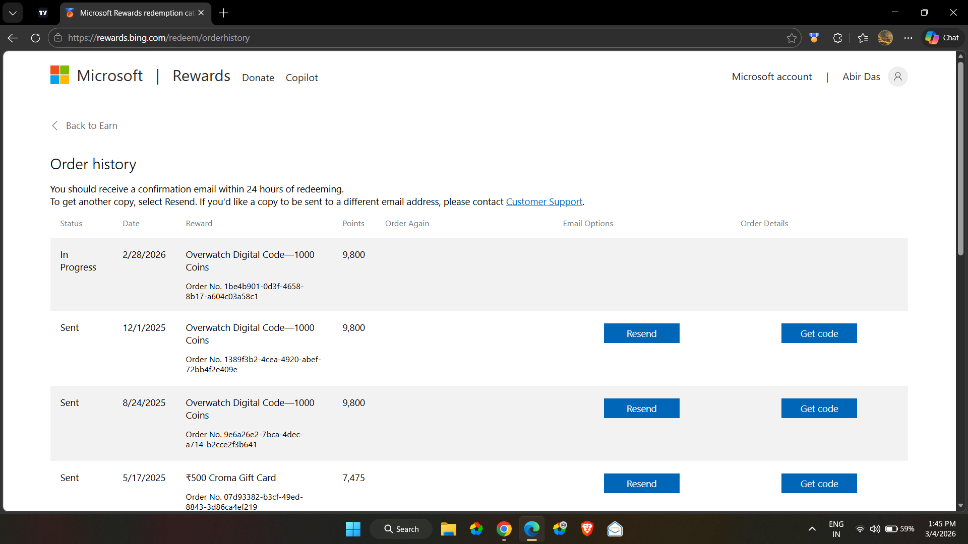Open Settings and more ellipsis menu

click(908, 38)
